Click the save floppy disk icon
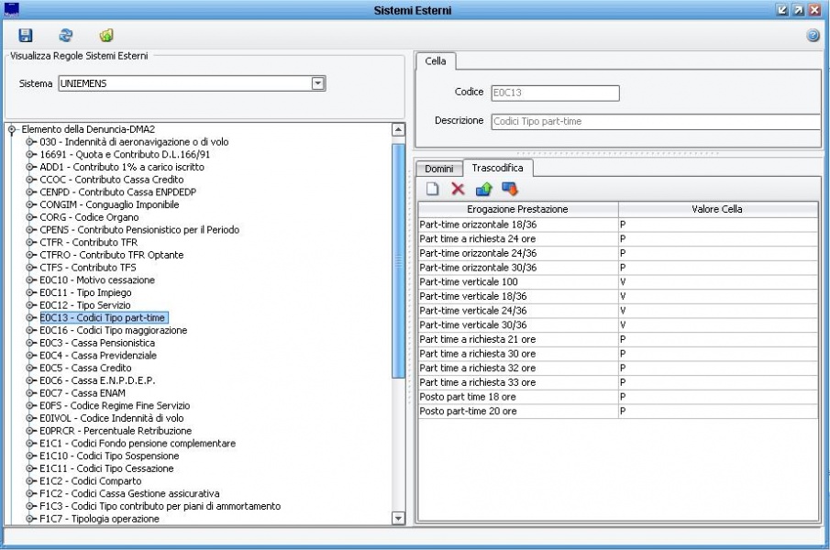830x550 pixels. tap(26, 36)
